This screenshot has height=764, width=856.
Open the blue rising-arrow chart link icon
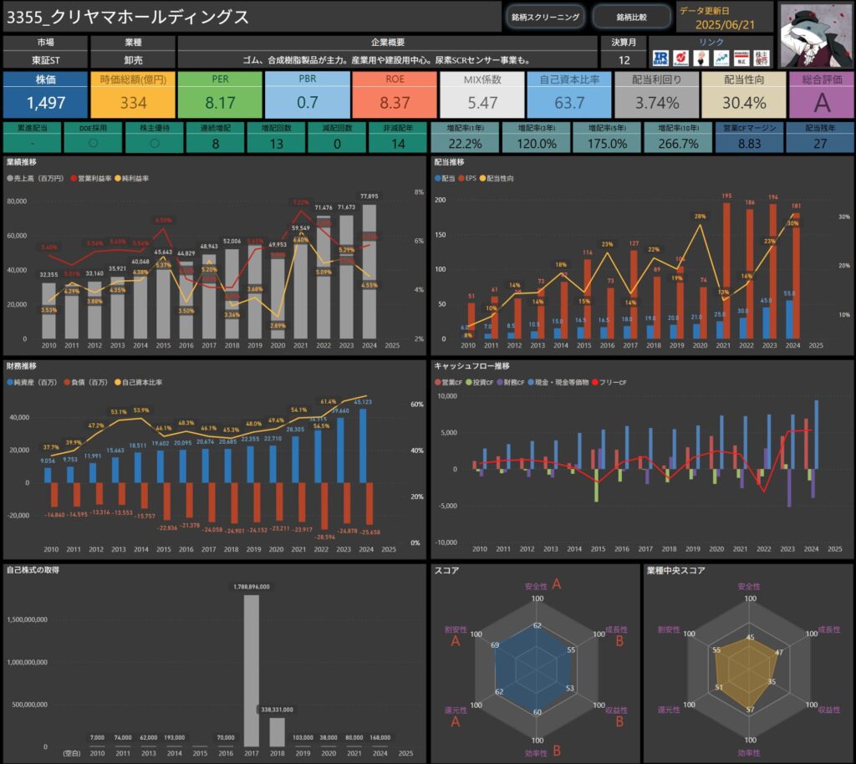click(x=721, y=58)
